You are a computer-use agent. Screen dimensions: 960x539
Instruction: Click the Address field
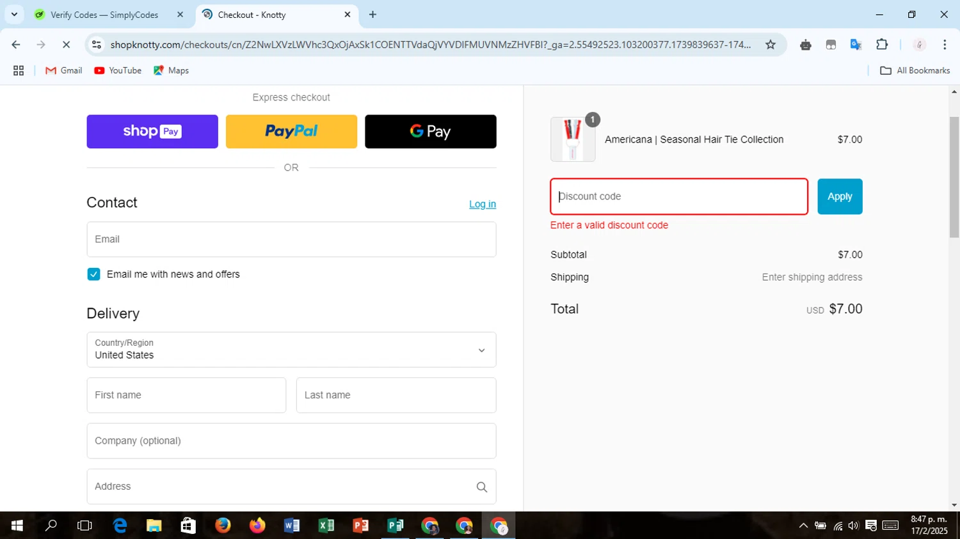pyautogui.click(x=291, y=487)
